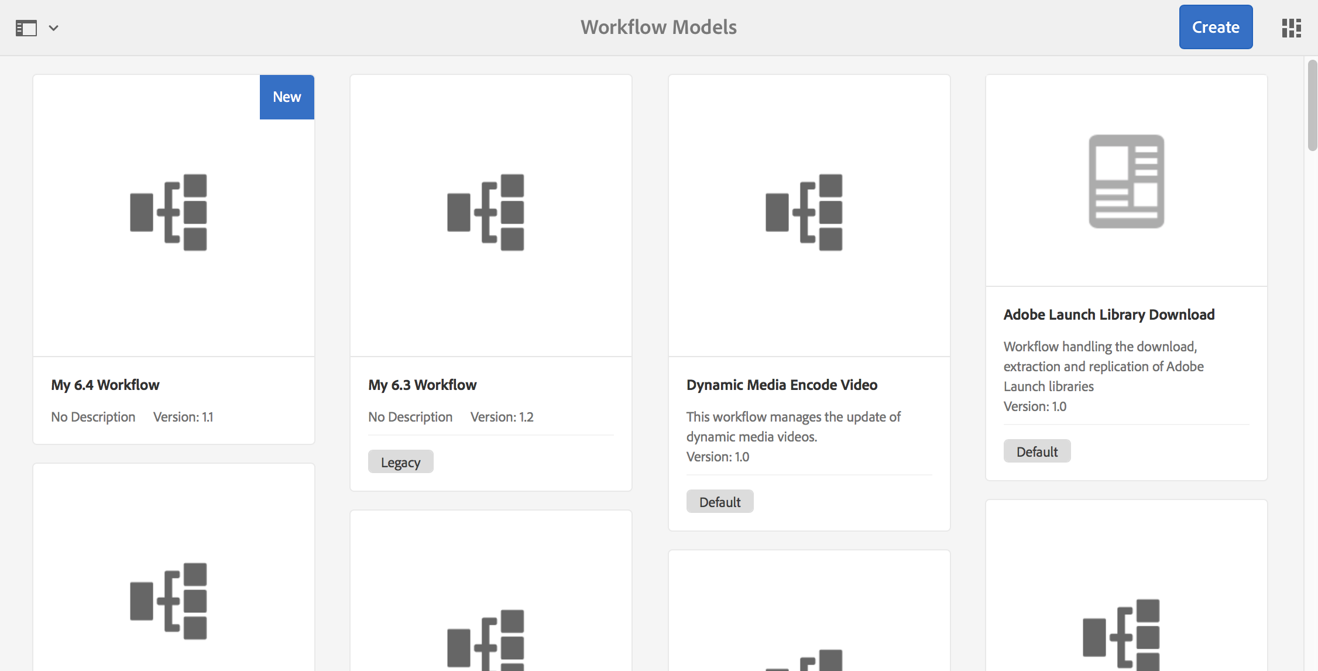The image size is (1318, 671).
Task: Click Default tag under Adobe Launch Library Download
Action: 1036,451
